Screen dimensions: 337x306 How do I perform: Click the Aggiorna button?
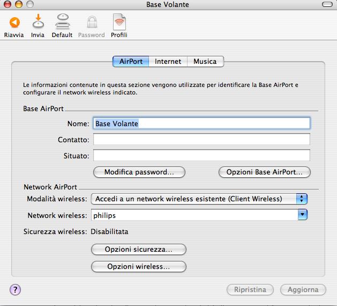click(x=303, y=290)
